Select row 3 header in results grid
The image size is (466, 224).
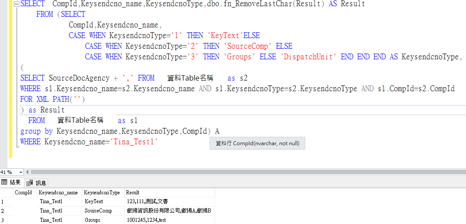(x=7, y=220)
